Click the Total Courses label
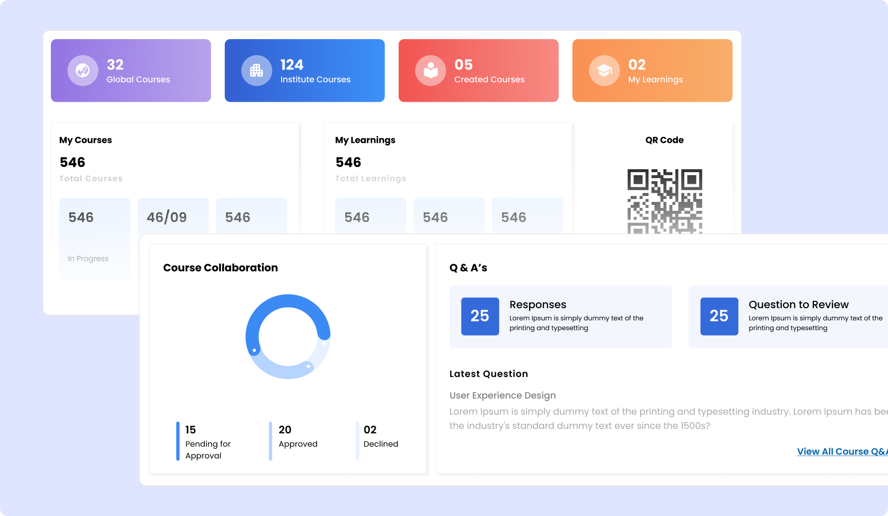 pos(91,179)
